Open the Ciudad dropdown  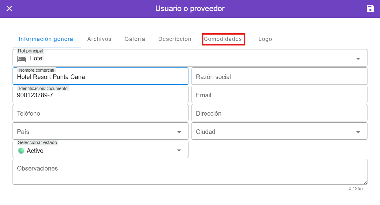pyautogui.click(x=358, y=132)
